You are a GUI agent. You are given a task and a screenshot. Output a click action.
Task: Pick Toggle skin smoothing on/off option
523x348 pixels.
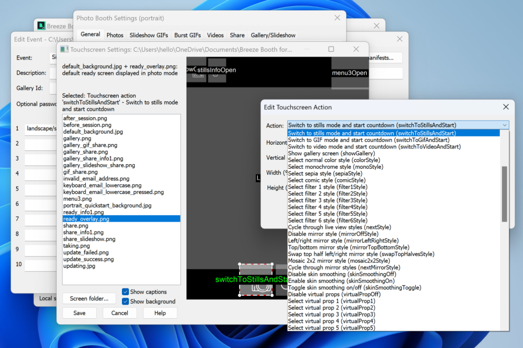click(x=394, y=288)
